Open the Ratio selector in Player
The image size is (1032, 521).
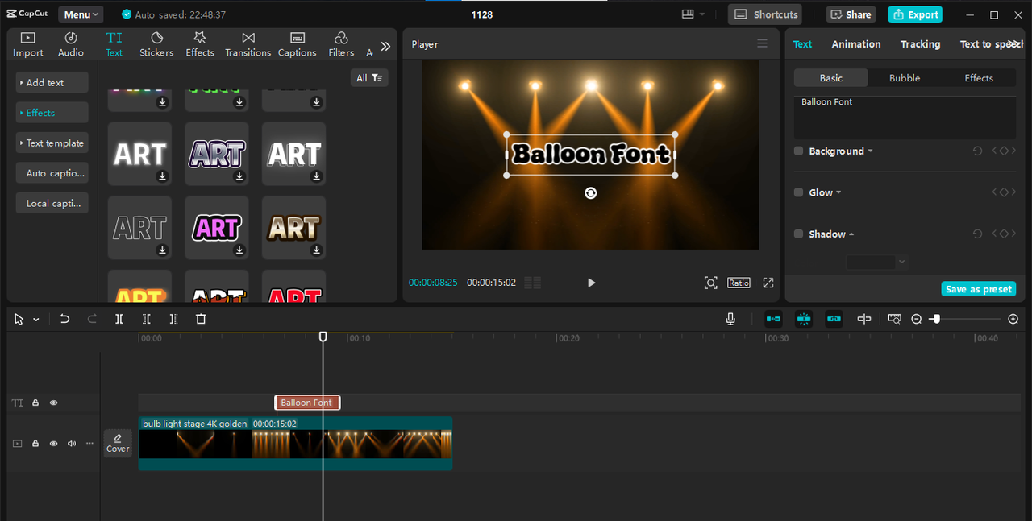(x=739, y=283)
